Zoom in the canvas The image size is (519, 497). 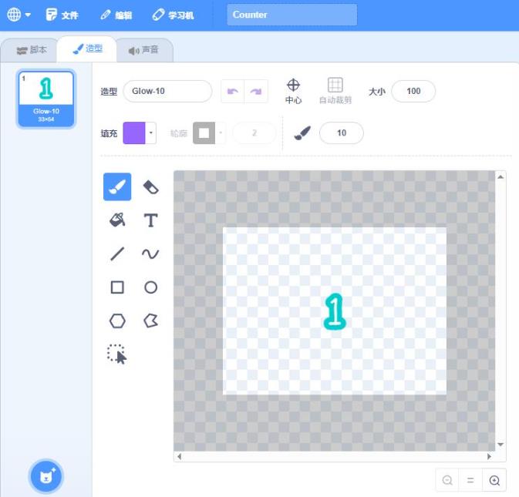point(494,480)
